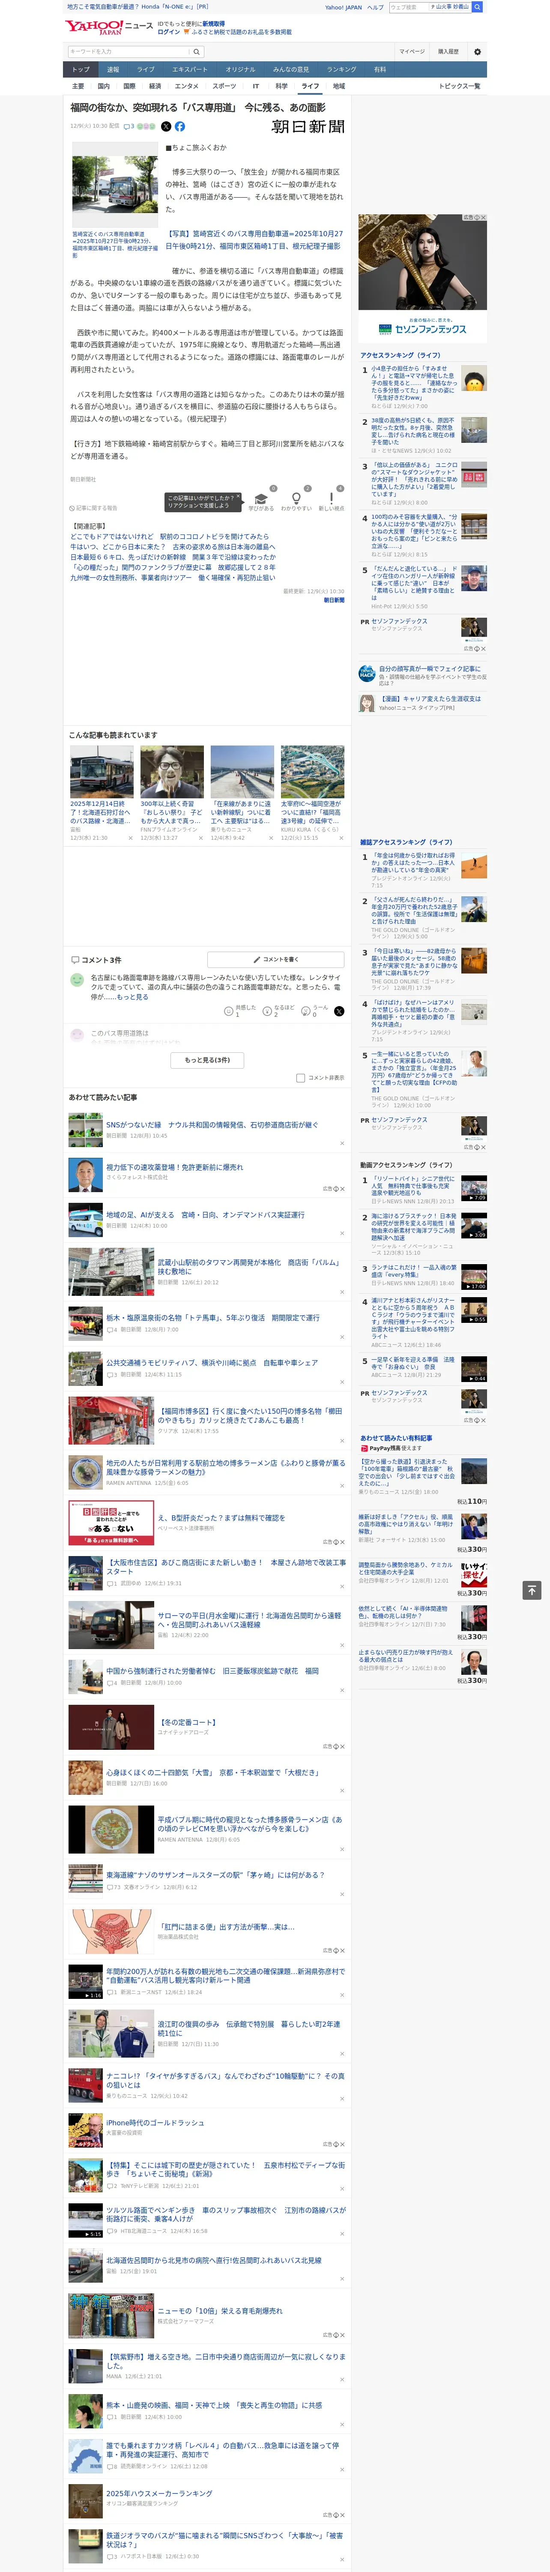The image size is (550, 2572).
Task: Open article ナニコレ!?「タイヤが多すぎるバス」
Action: click(x=226, y=2081)
